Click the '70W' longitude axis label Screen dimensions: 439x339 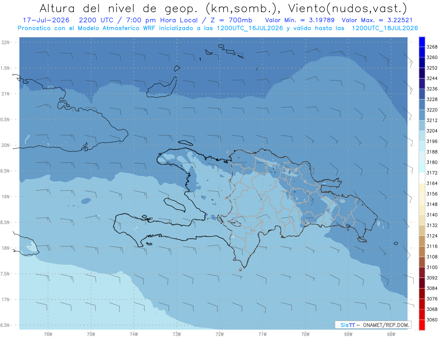click(x=305, y=334)
